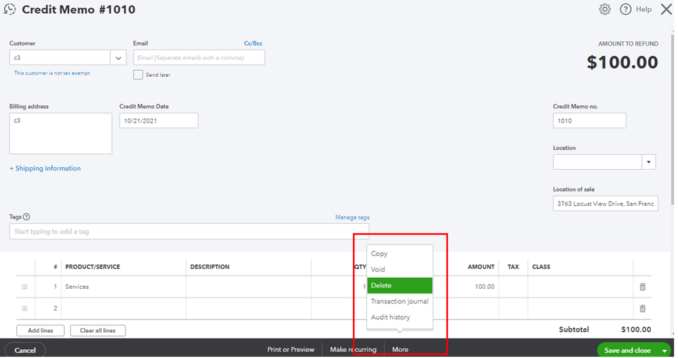Open the Help question mark icon
The image size is (678, 358).
[x=625, y=9]
